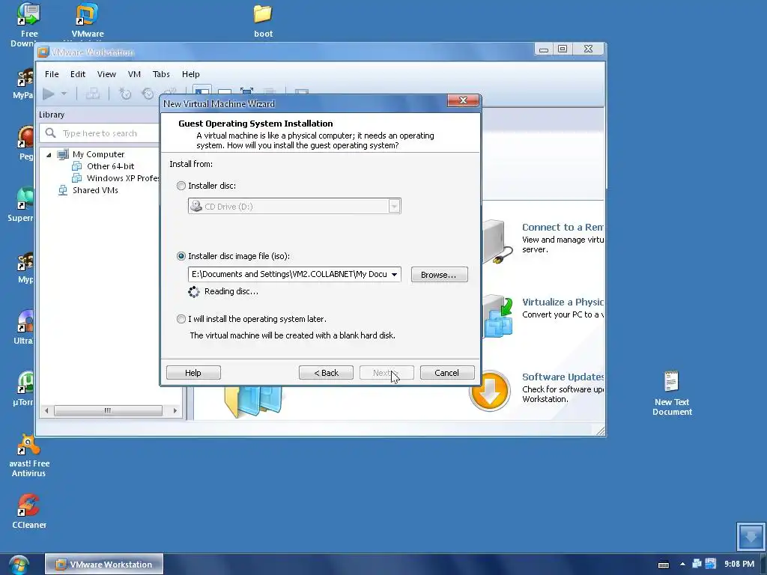Click the Browse... button
Screen dimensions: 767x575
(x=439, y=275)
